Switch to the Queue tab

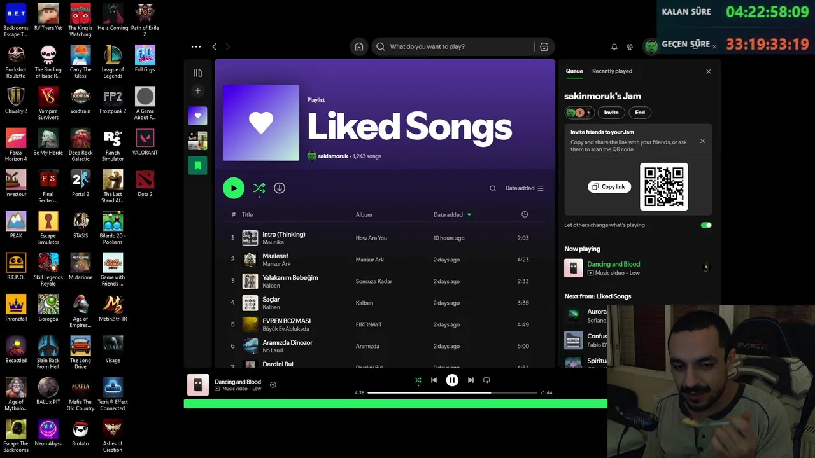pos(574,71)
